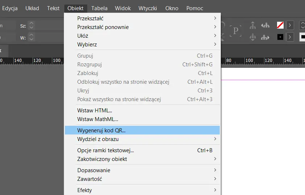Select Wstaw HTML menu entry

(95, 111)
